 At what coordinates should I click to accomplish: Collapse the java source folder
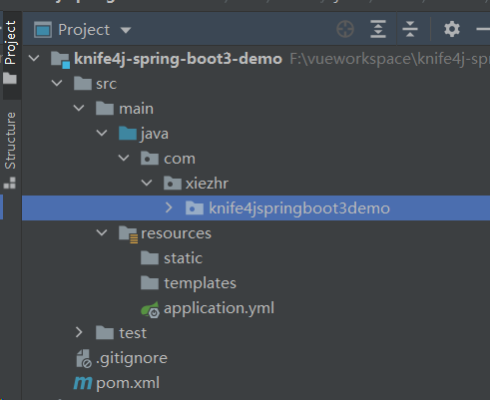point(102,134)
